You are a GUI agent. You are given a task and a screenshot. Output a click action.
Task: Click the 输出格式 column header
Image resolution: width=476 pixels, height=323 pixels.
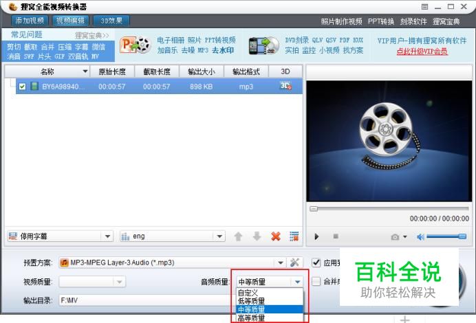pos(246,71)
